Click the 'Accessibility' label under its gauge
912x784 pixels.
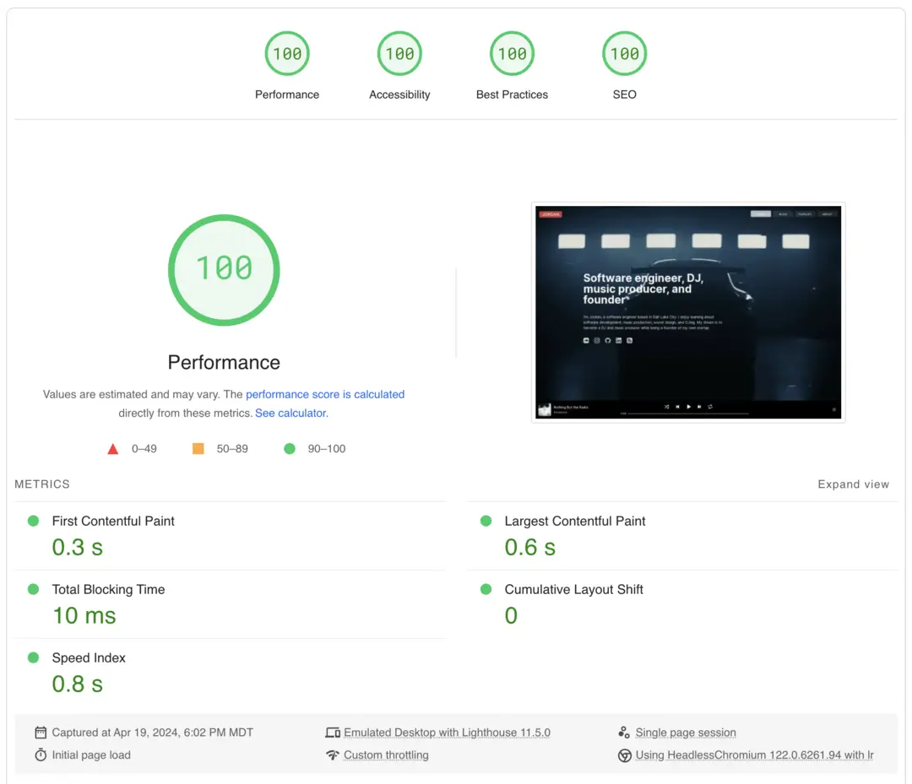(x=399, y=95)
